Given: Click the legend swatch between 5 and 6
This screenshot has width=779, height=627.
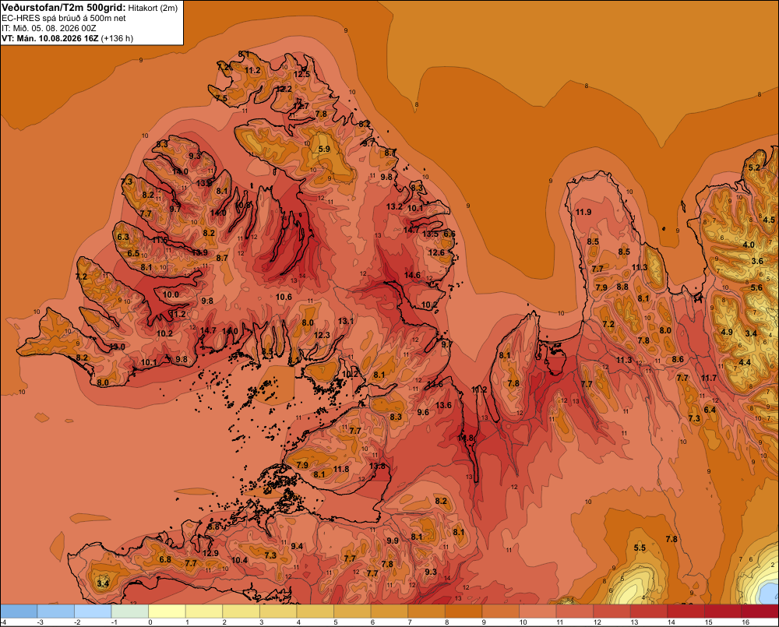Looking at the screenshot, I should [x=352, y=611].
